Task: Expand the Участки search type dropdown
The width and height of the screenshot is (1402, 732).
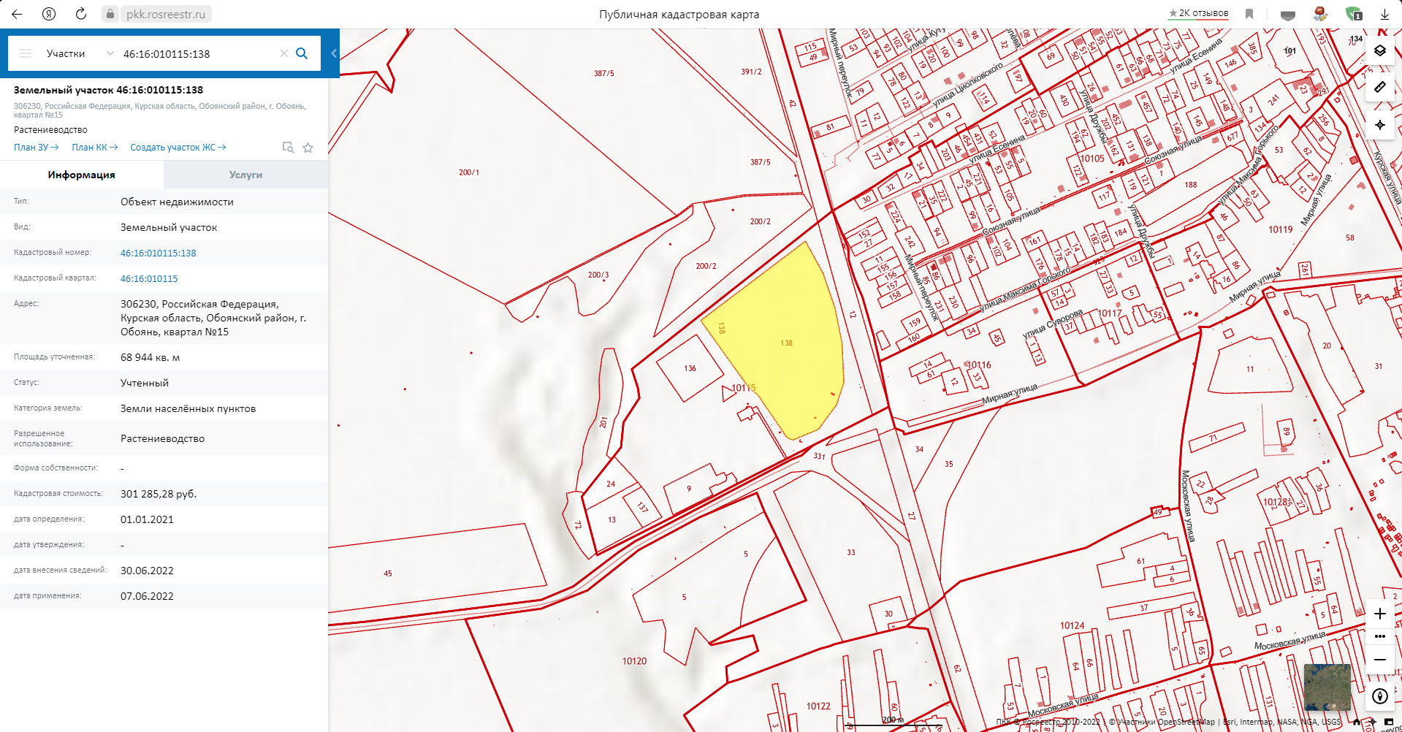Action: (x=110, y=53)
